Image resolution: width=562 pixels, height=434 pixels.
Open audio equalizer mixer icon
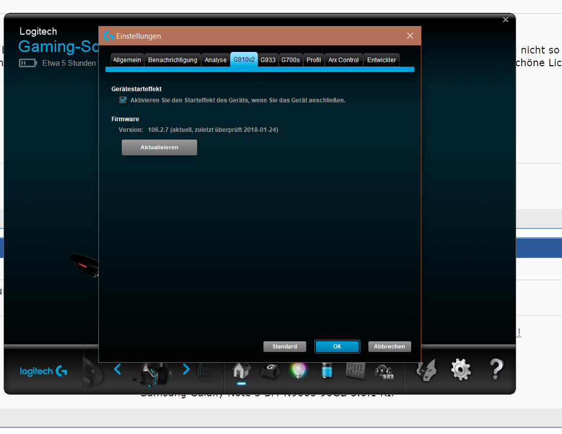click(x=355, y=371)
